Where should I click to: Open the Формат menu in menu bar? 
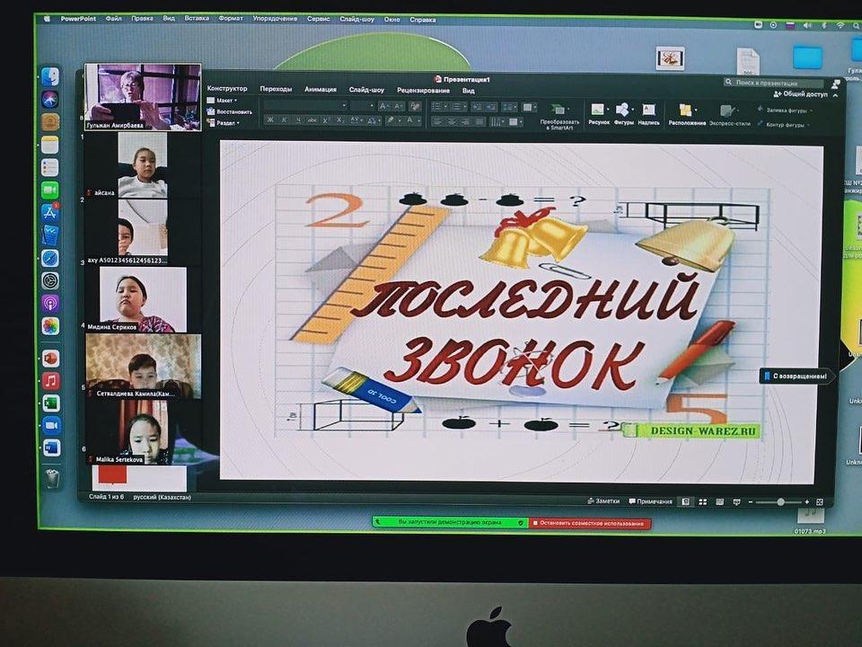click(x=231, y=18)
